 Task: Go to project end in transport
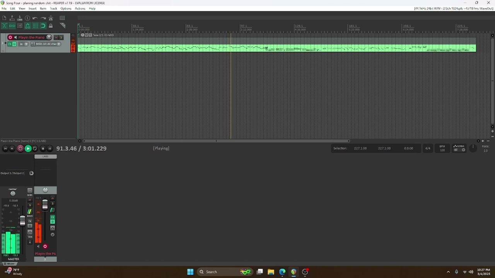point(12,149)
